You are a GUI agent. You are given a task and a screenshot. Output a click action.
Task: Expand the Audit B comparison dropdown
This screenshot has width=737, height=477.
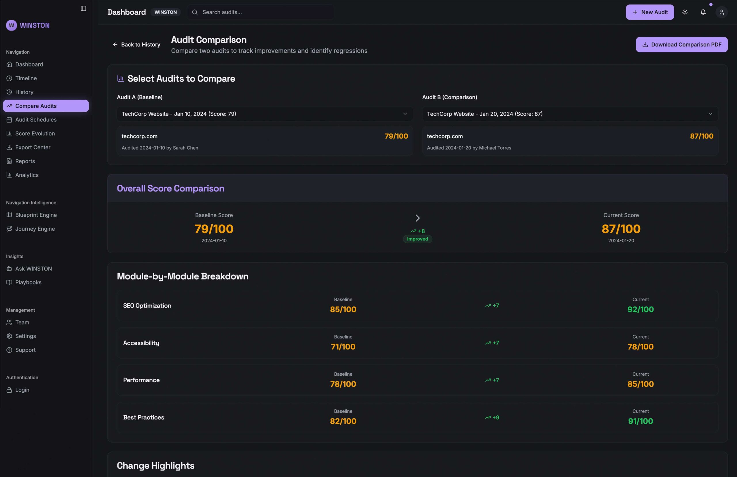click(x=570, y=114)
